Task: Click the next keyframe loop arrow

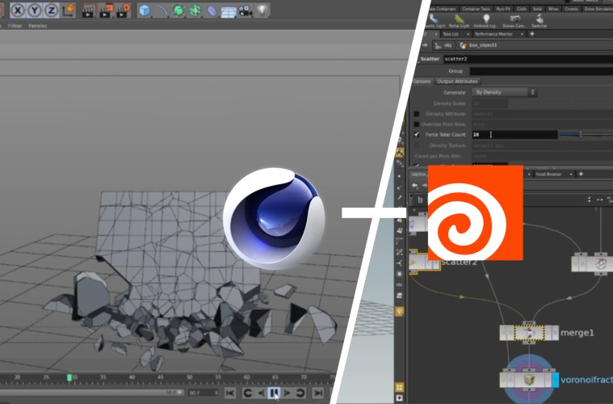Action: pos(300,393)
